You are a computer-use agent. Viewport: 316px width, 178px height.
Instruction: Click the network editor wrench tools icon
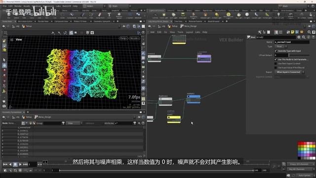tap(260, 32)
